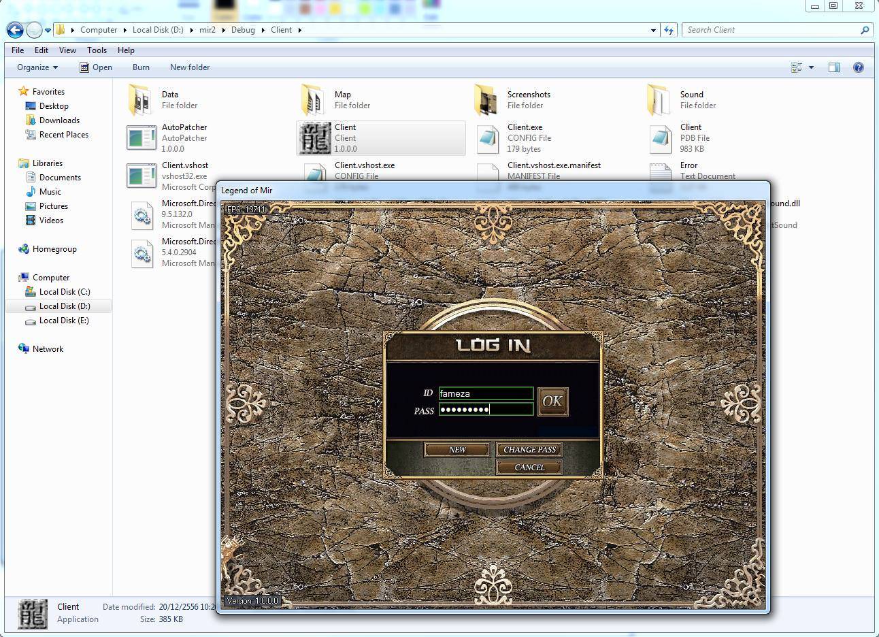Select the Documents library
879x637 pixels.
tap(60, 178)
